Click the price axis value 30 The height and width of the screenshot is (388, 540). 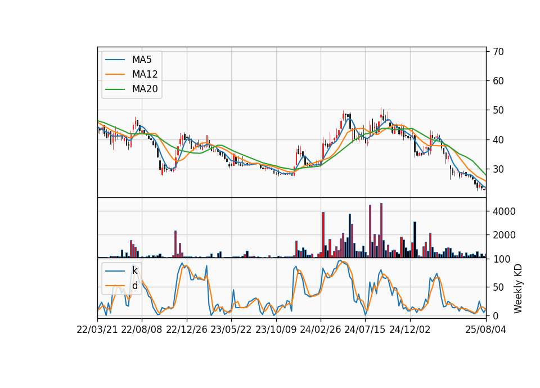tap(498, 169)
